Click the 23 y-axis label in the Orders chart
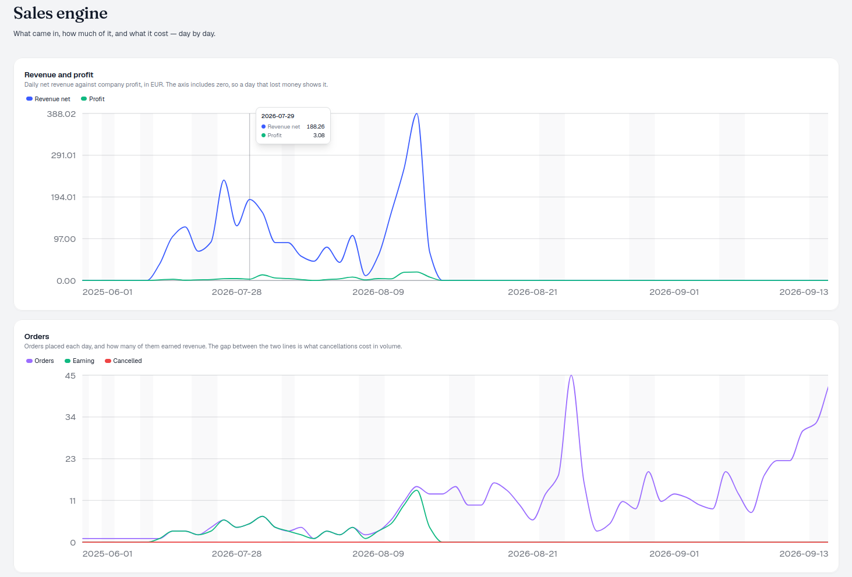 70,459
